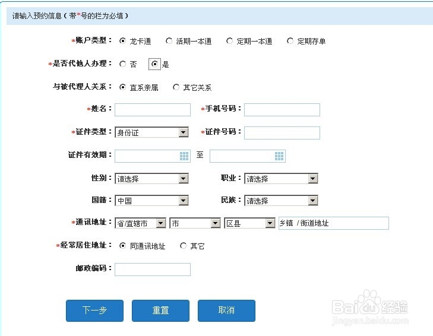433x336 pixels.
Task: Open 性别 dropdown
Action: 151,179
